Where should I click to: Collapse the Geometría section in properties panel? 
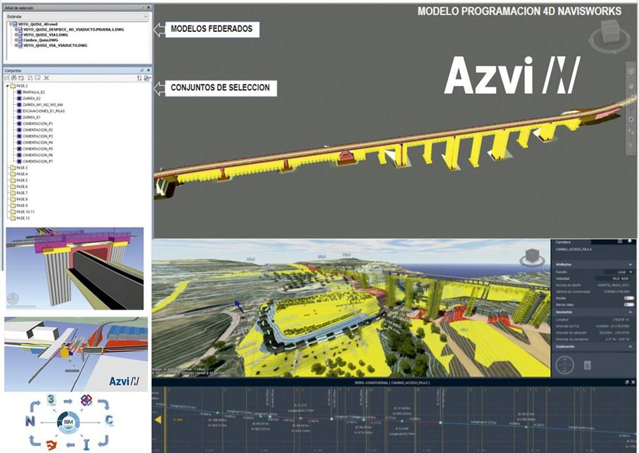[631, 312]
